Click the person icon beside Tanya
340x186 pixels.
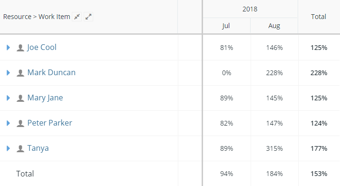click(20, 148)
